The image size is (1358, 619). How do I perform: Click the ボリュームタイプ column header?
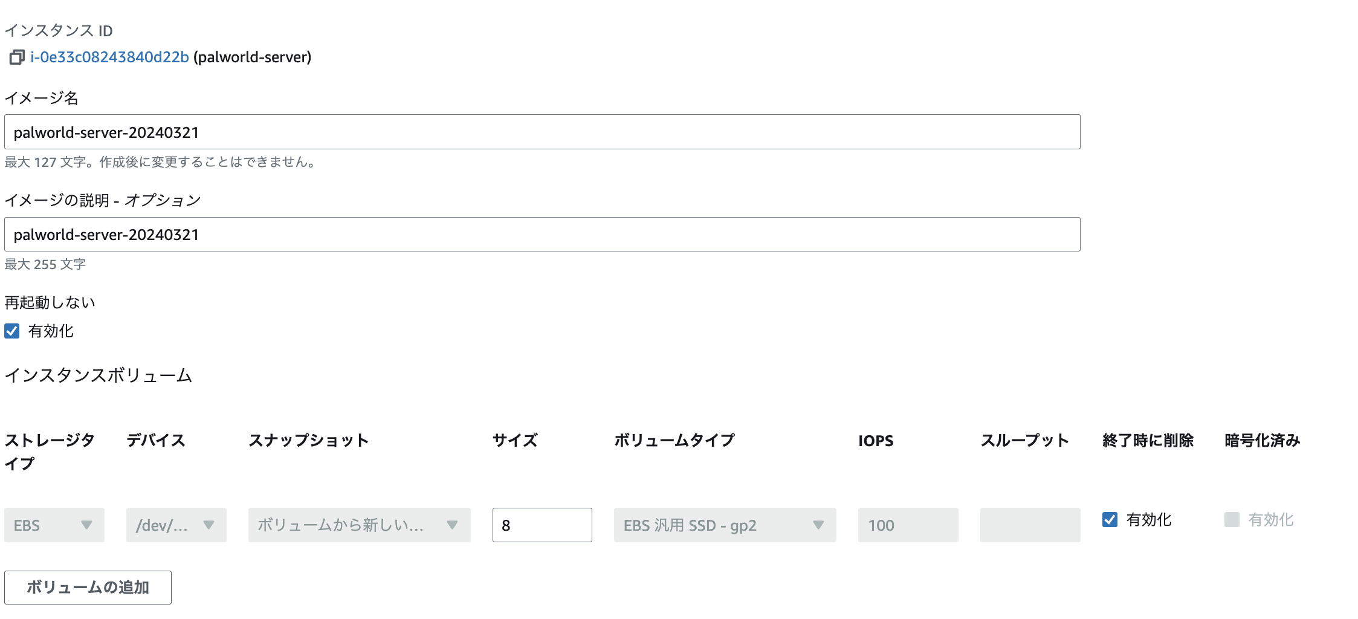674,441
